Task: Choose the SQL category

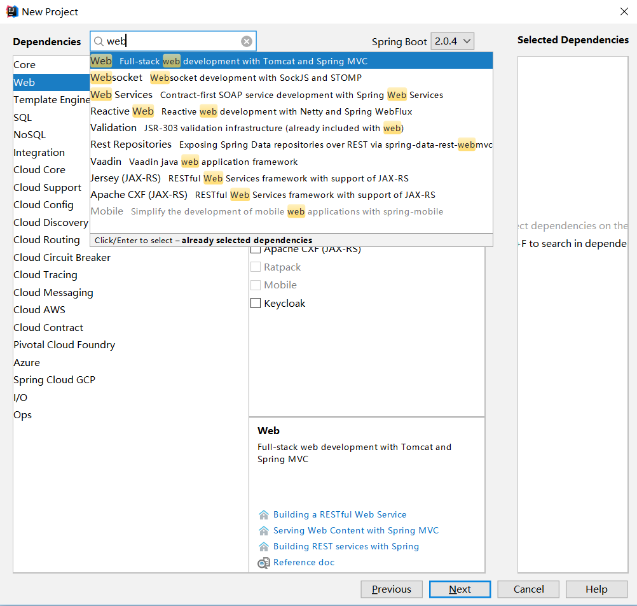Action: [x=51, y=118]
